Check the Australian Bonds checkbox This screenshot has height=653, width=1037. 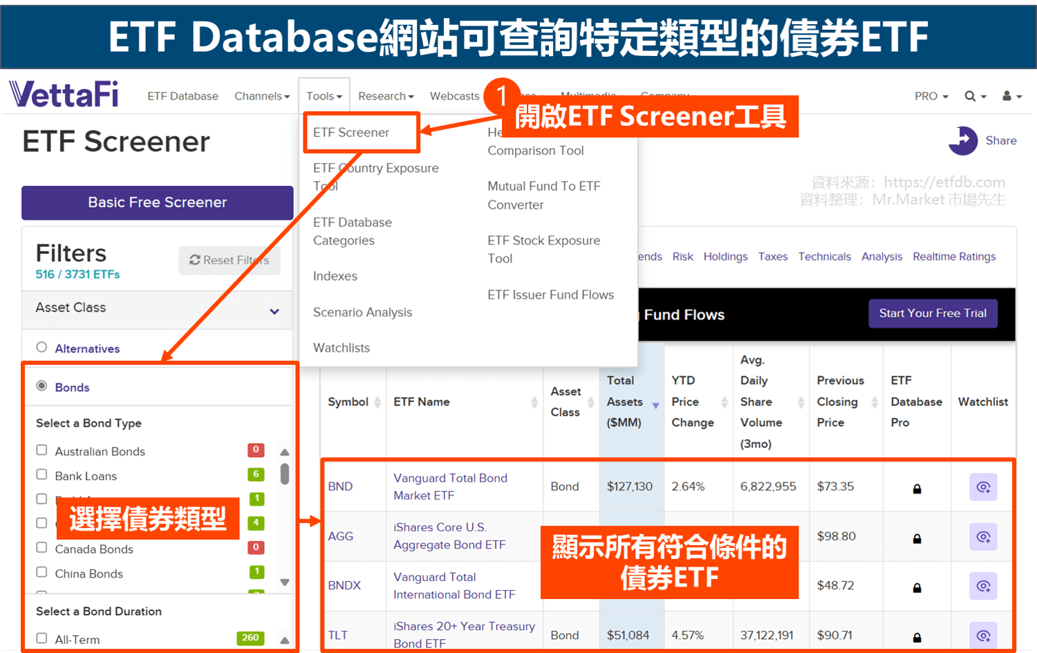click(41, 450)
